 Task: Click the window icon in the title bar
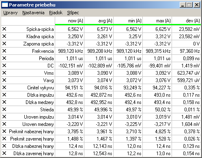(x=5, y=5)
